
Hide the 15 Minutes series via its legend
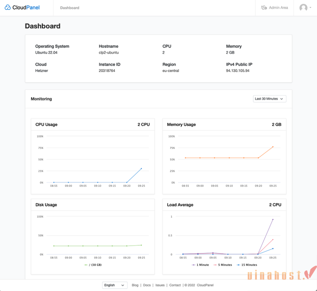247,265
